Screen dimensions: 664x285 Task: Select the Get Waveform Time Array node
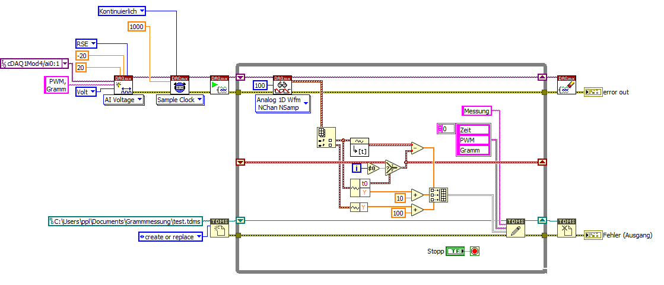(360, 147)
